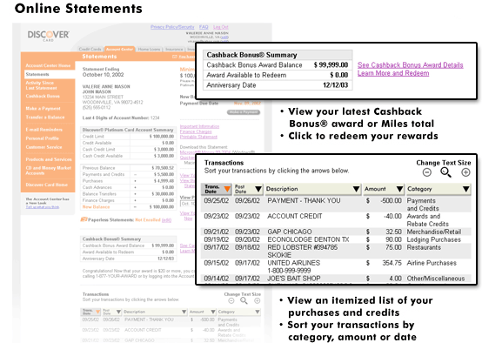
Task: Decrease text size with minus icon in enlarged Transactions panel
Action: tap(426, 172)
